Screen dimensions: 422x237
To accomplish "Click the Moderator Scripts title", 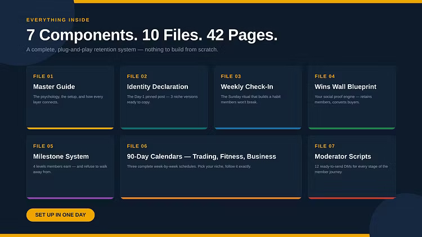I will [343, 156].
